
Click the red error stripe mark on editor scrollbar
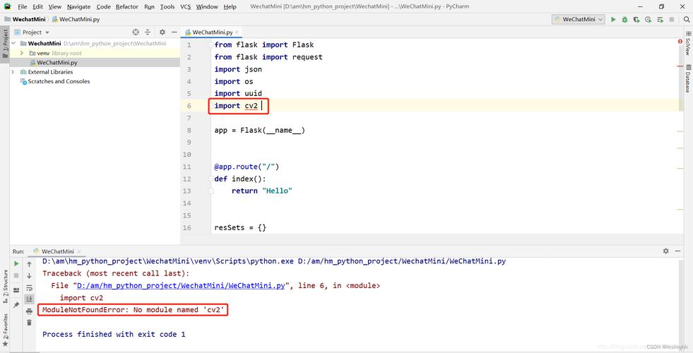[680, 66]
